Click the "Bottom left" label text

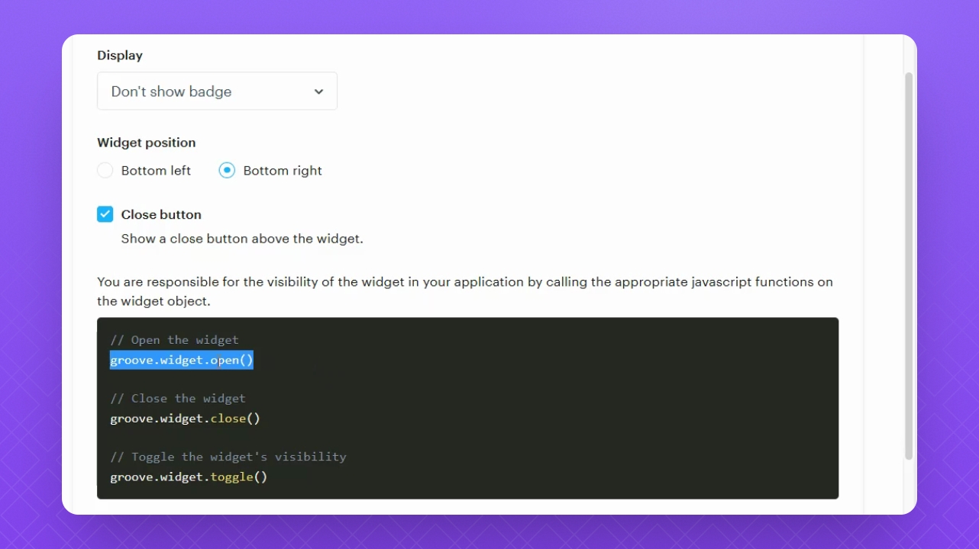click(156, 171)
